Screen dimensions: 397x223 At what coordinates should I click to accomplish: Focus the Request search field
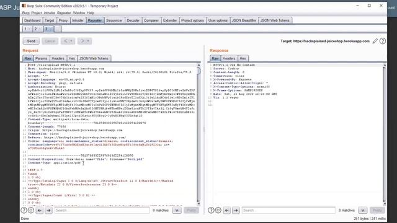102,210
